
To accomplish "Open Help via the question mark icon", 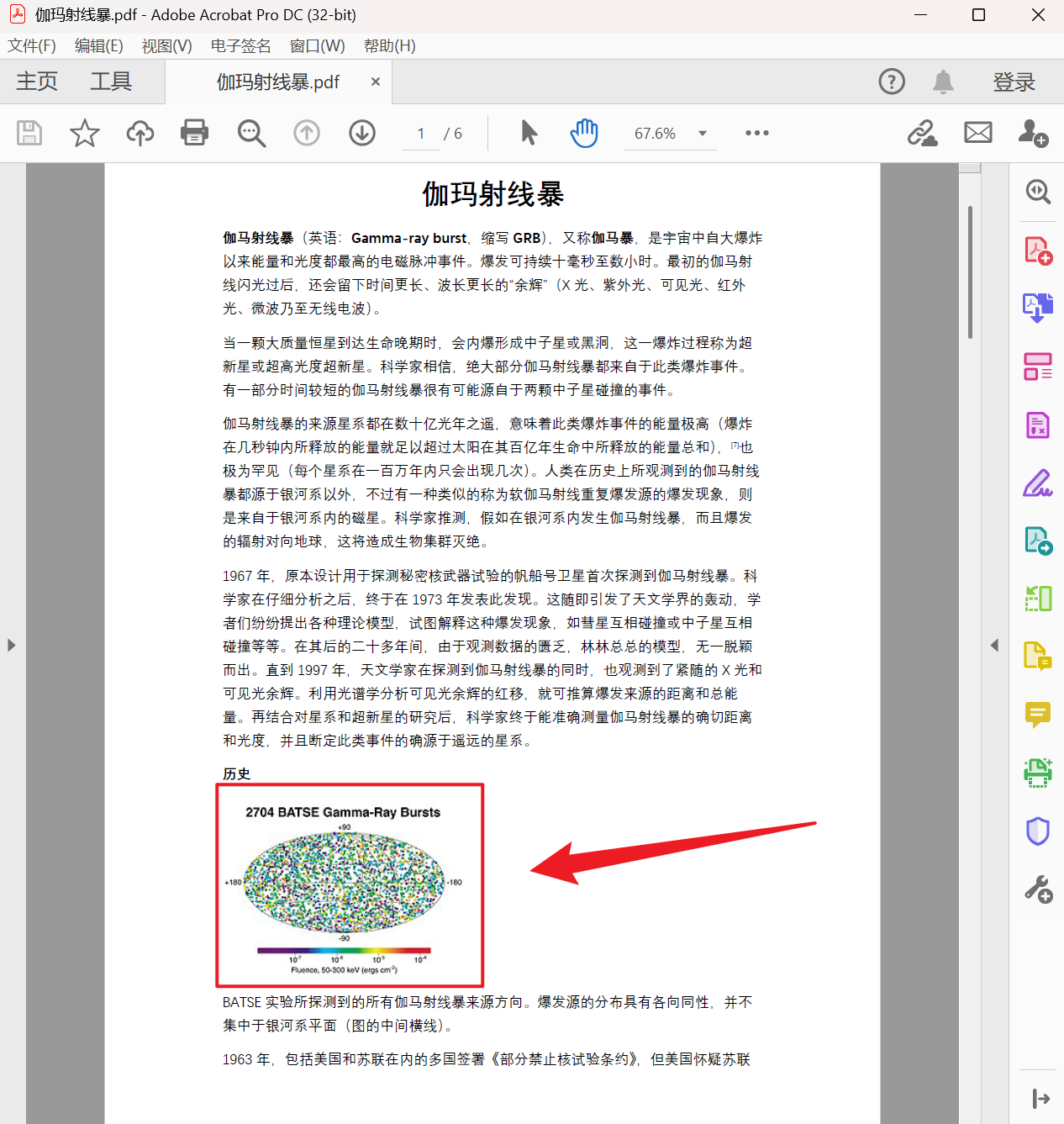I will click(891, 82).
